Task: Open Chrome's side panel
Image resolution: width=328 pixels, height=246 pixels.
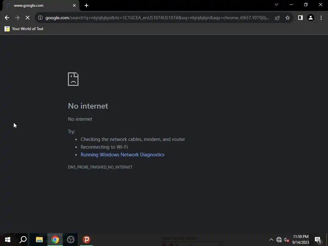Action: point(300,18)
